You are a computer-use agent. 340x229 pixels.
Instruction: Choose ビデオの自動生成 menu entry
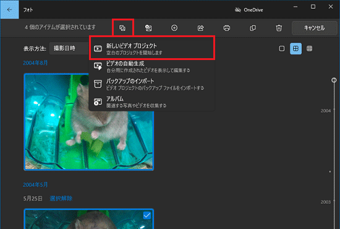pyautogui.click(x=152, y=66)
